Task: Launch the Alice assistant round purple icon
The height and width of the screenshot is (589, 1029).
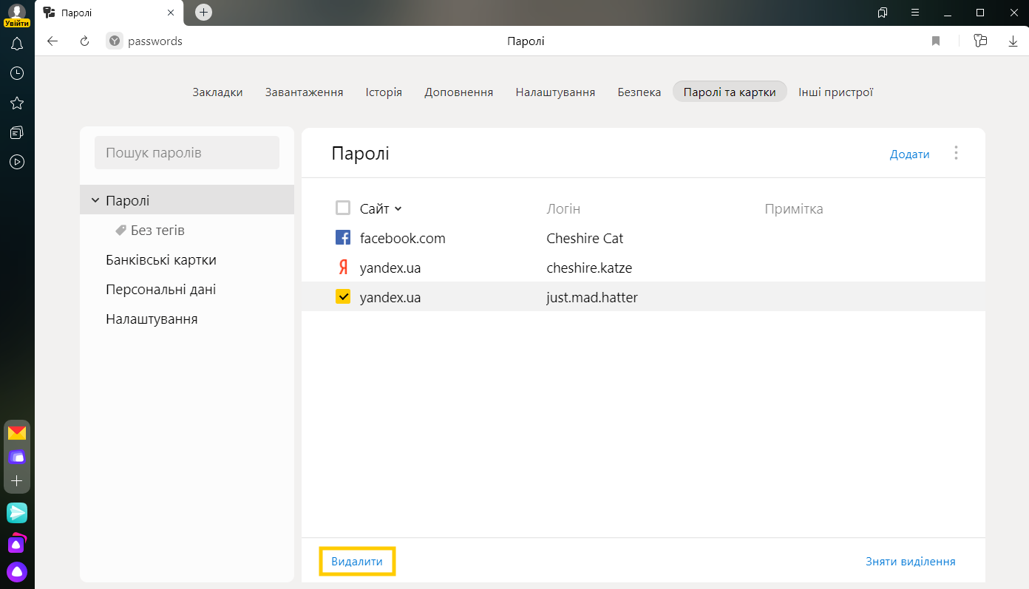Action: [x=17, y=571]
